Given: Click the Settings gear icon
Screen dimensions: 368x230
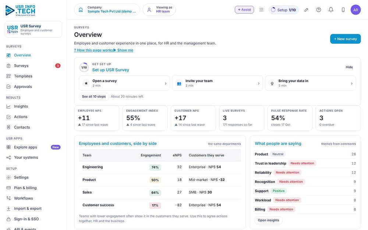Looking at the screenshot, I should coord(8,177).
